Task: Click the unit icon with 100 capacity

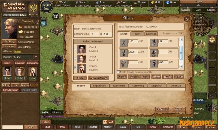Action: (x=124, y=63)
